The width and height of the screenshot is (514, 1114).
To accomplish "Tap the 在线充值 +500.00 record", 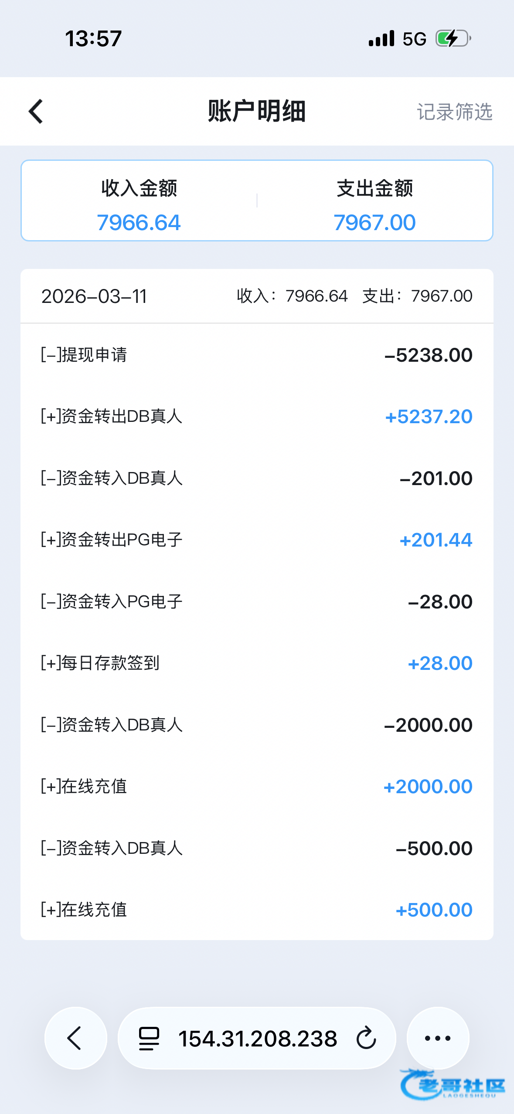I will tap(257, 910).
